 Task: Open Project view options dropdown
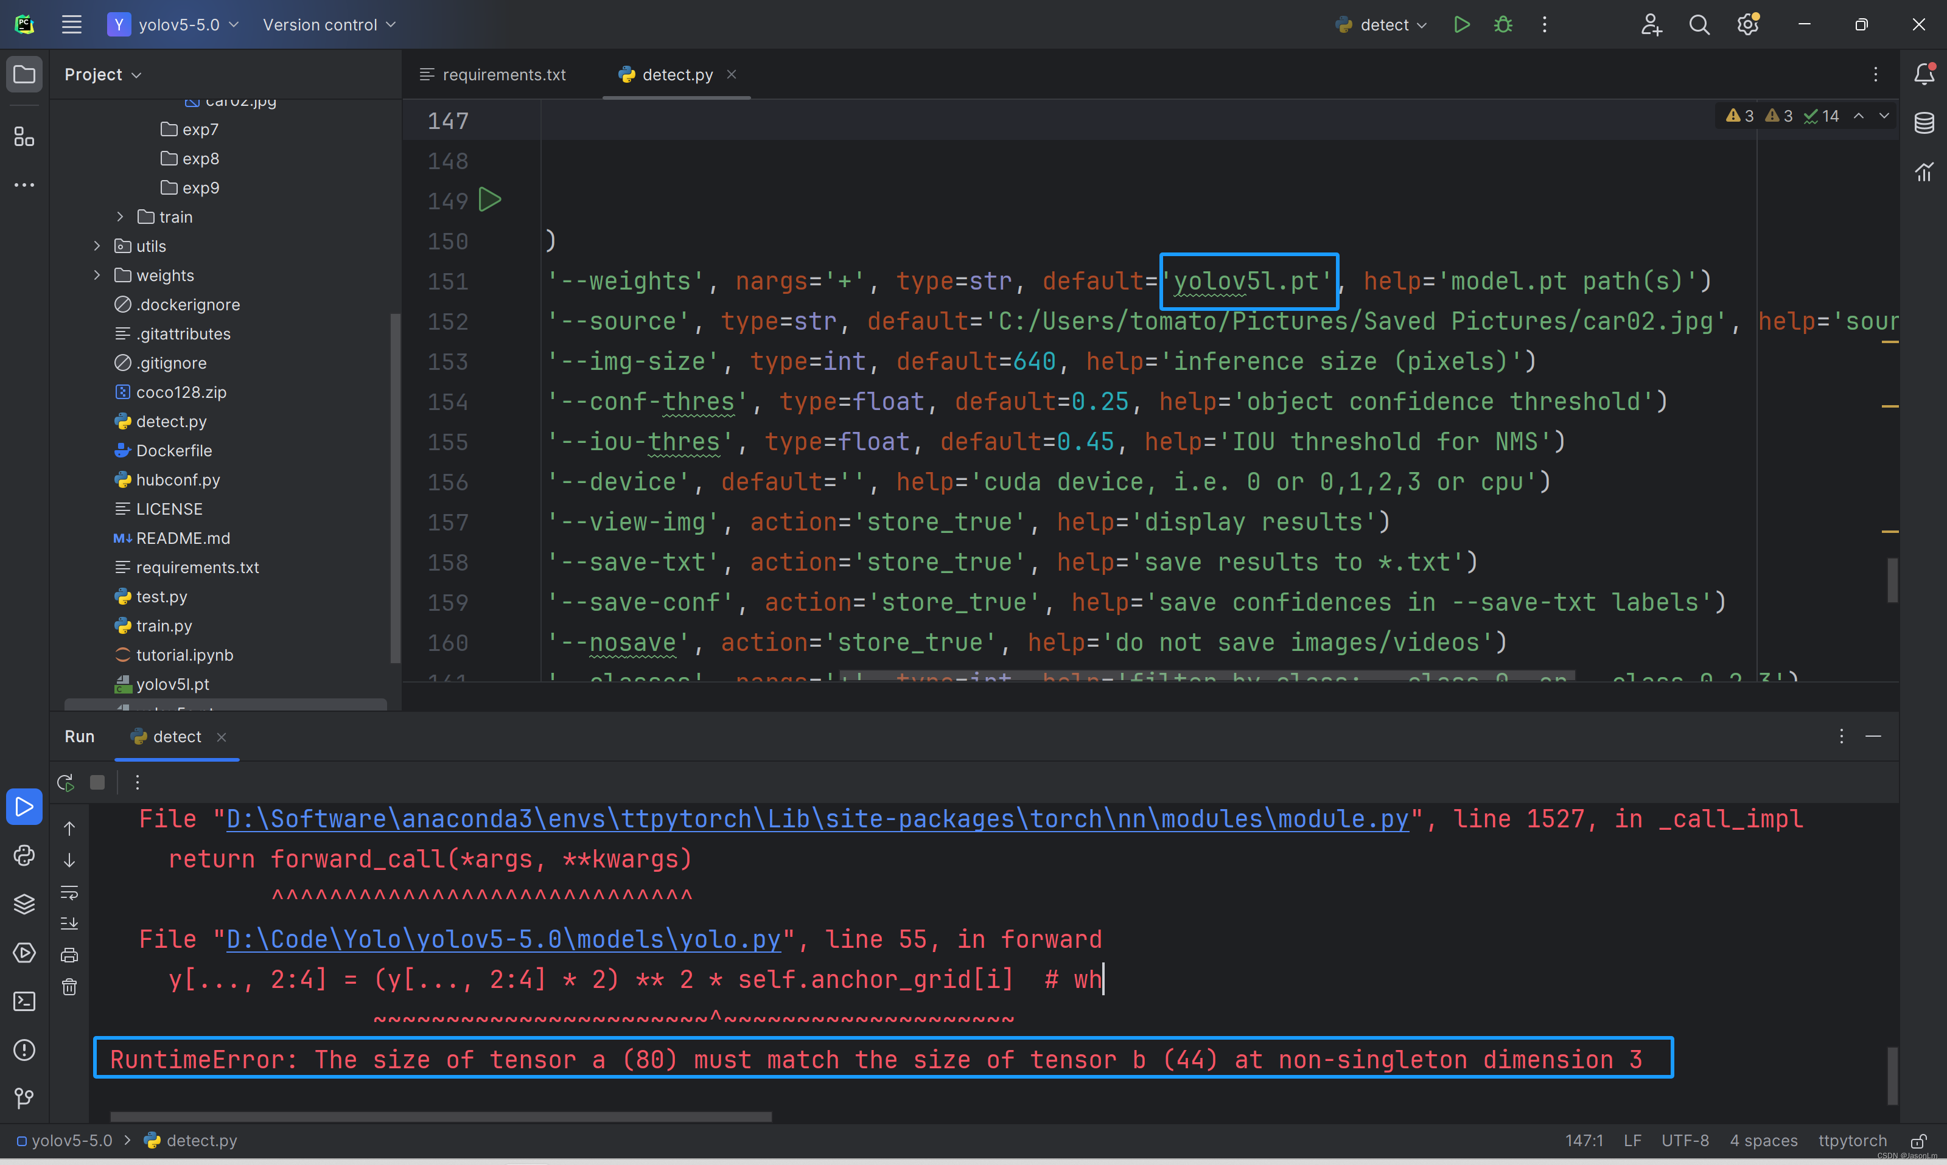(103, 75)
